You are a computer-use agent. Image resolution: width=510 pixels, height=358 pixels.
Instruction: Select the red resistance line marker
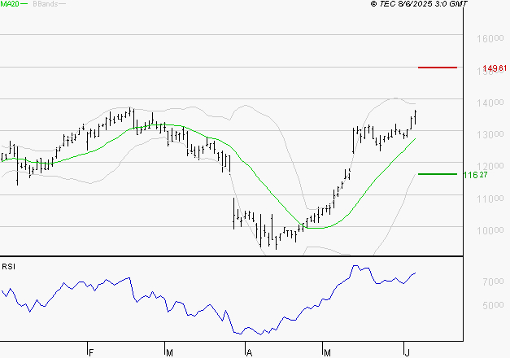[437, 68]
